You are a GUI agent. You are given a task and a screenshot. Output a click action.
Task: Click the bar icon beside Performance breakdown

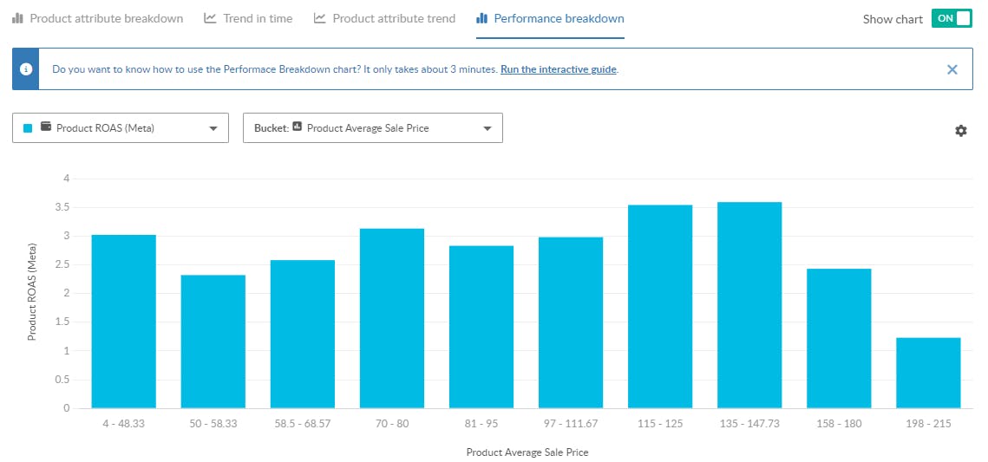tap(481, 18)
